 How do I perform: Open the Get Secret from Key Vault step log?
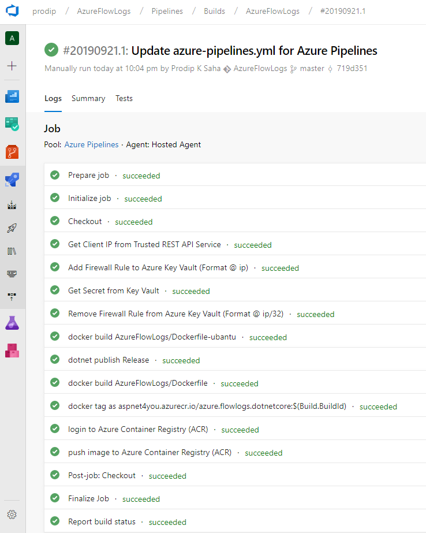click(x=235, y=290)
